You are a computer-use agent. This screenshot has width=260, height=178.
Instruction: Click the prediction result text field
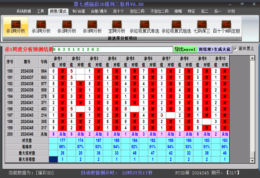tap(113, 50)
